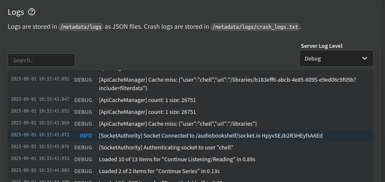Click the help icon beside Logs heading
The image size is (385, 182).
[31, 12]
